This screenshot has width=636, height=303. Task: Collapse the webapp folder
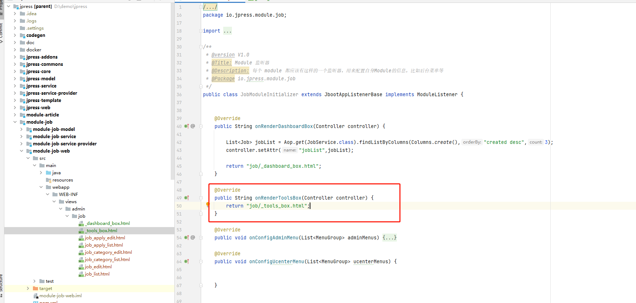tap(41, 187)
